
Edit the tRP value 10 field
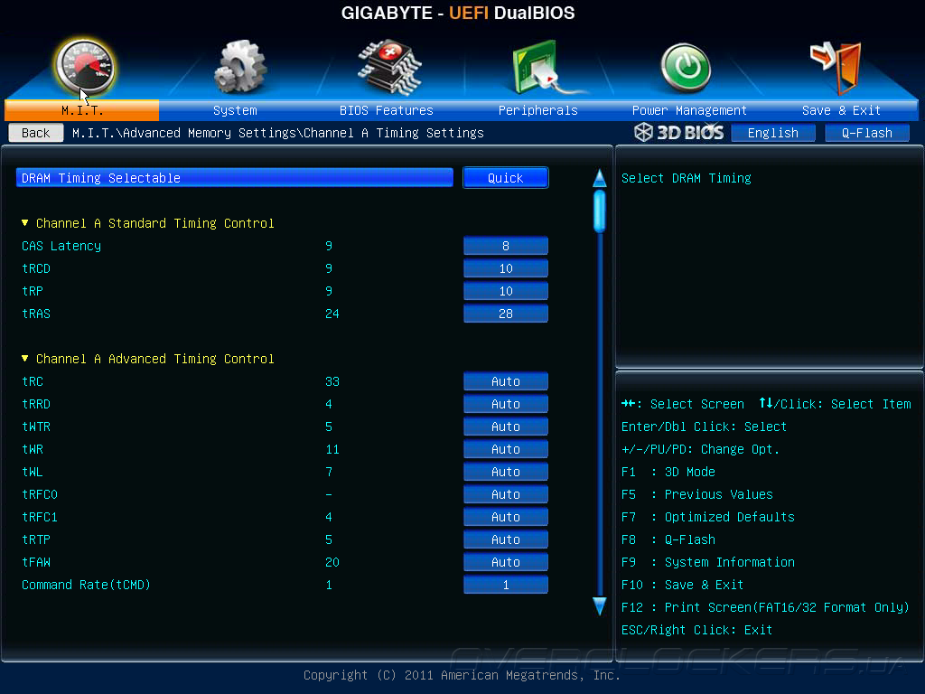click(x=506, y=291)
